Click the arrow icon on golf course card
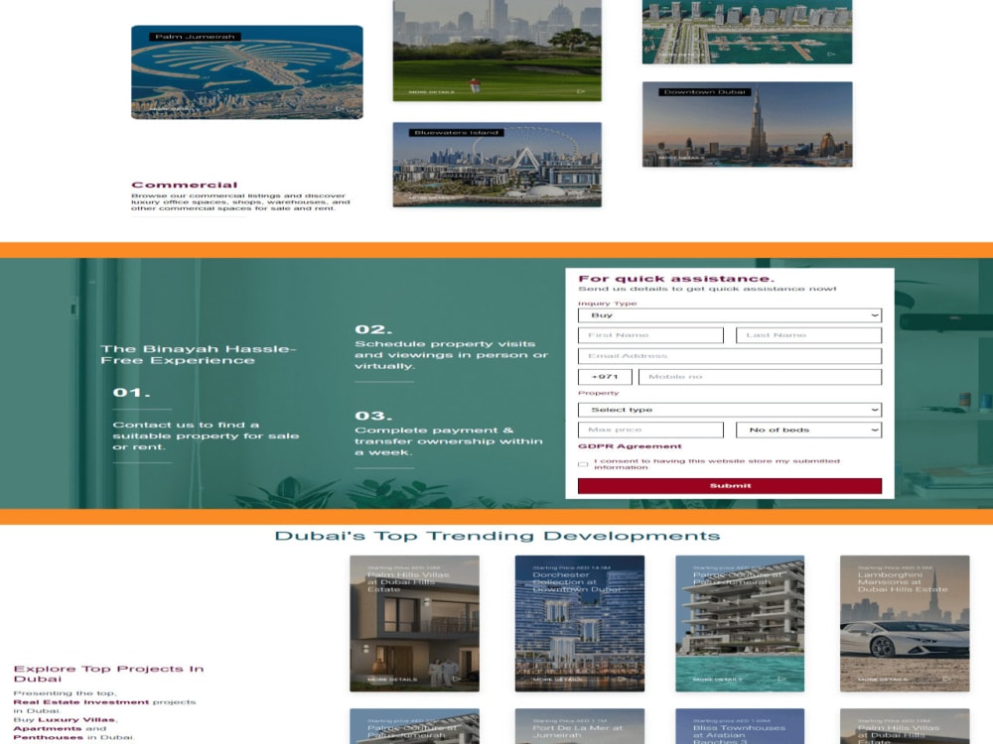The height and width of the screenshot is (744, 993). click(581, 91)
